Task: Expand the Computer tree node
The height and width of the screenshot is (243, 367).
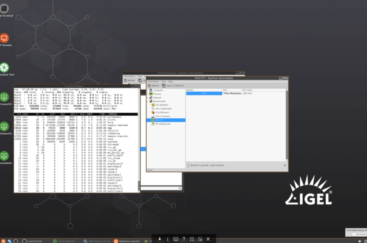Action: coord(148,90)
